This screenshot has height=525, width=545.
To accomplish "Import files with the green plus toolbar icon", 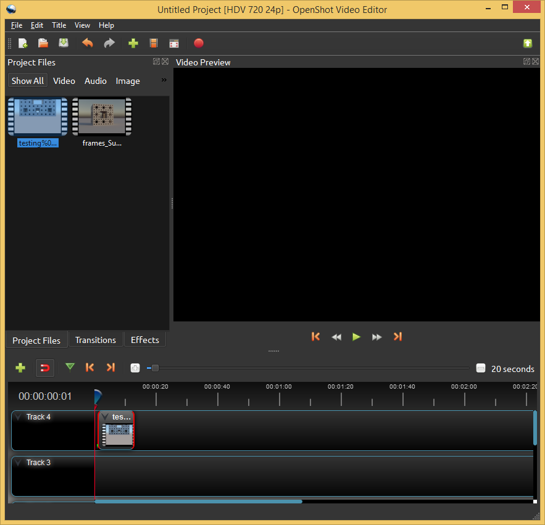I will click(133, 43).
